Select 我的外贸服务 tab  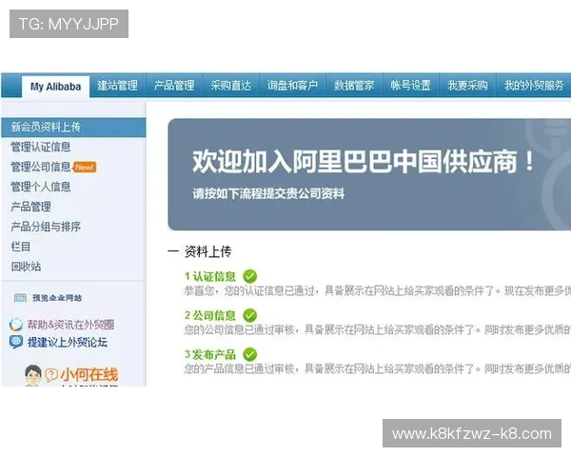click(534, 86)
